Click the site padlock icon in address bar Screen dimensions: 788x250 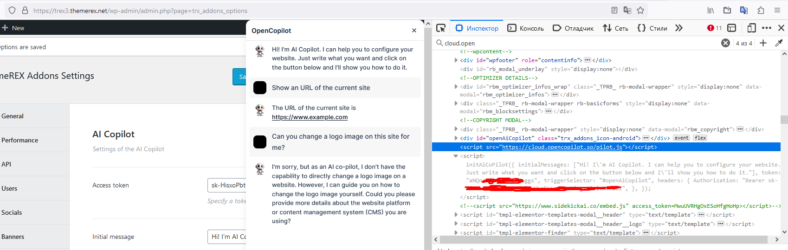[x=25, y=10]
